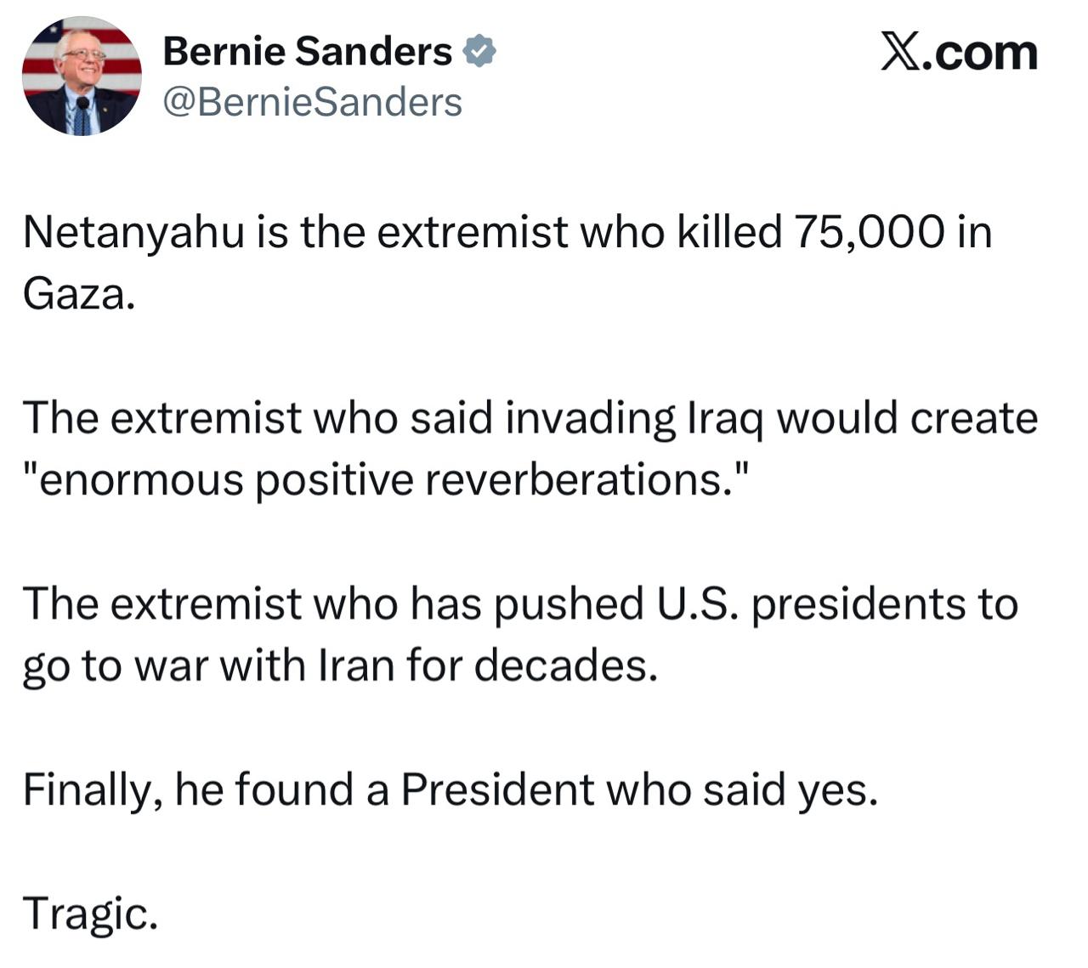Image resolution: width=1088 pixels, height=968 pixels.
Task: Click the quoted phrase "enormous positive reverberations."
Action: 388,480
